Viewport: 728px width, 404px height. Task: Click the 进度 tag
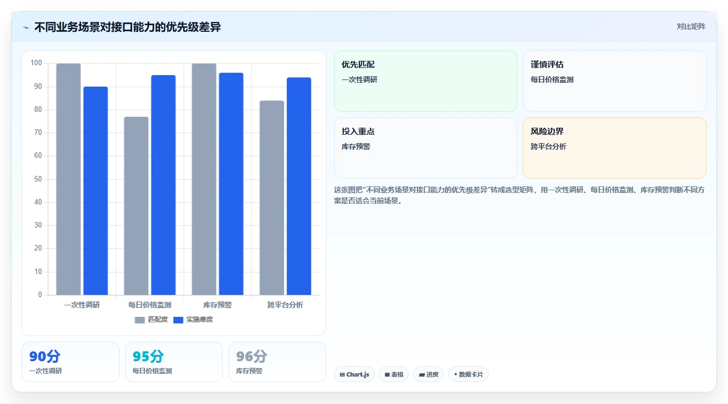point(428,374)
